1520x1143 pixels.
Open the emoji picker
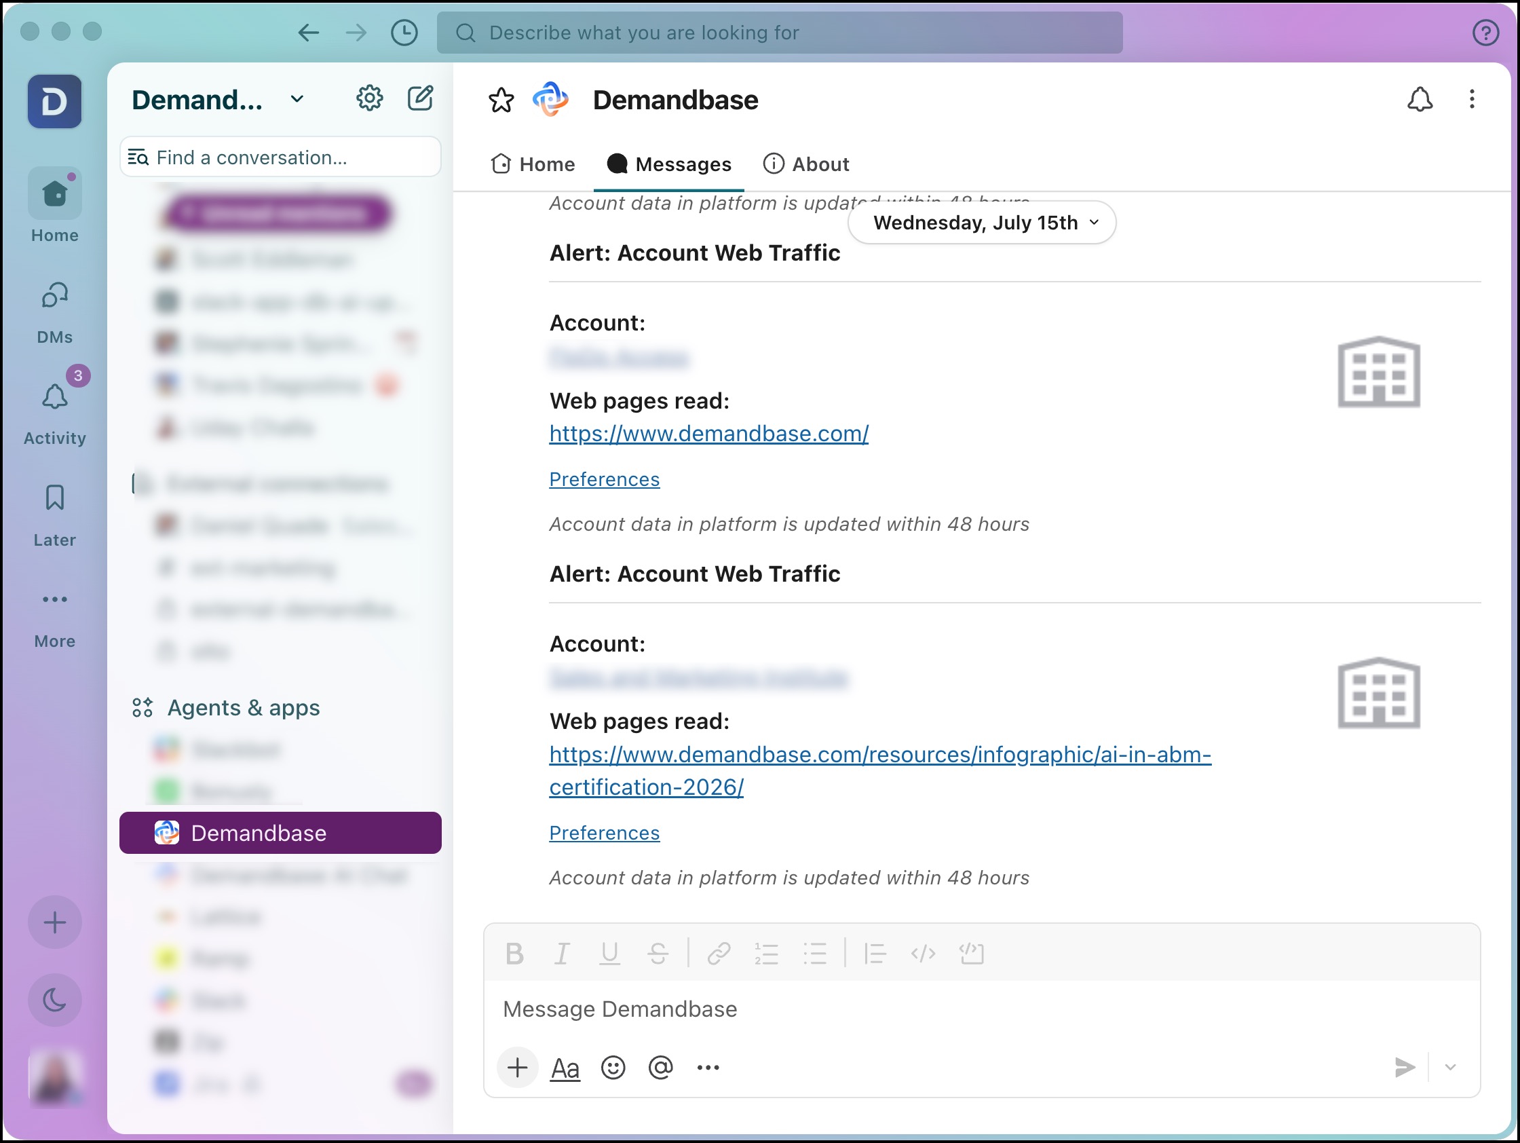click(x=613, y=1068)
